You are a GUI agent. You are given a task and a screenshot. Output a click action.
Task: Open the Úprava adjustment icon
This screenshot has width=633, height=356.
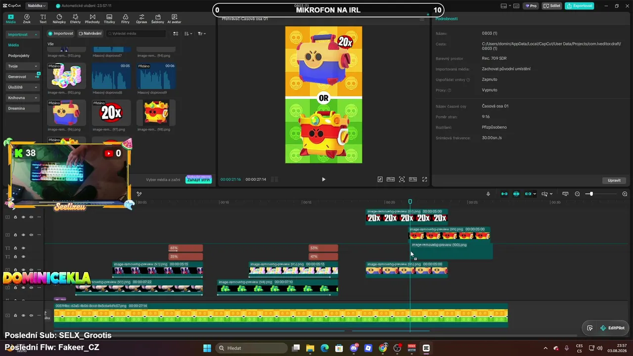tap(141, 19)
